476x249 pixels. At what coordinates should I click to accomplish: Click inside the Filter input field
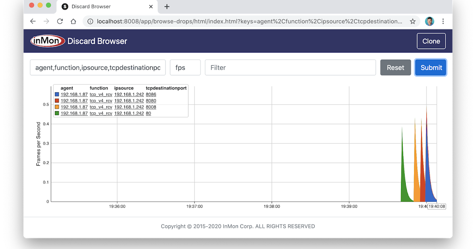(x=290, y=68)
